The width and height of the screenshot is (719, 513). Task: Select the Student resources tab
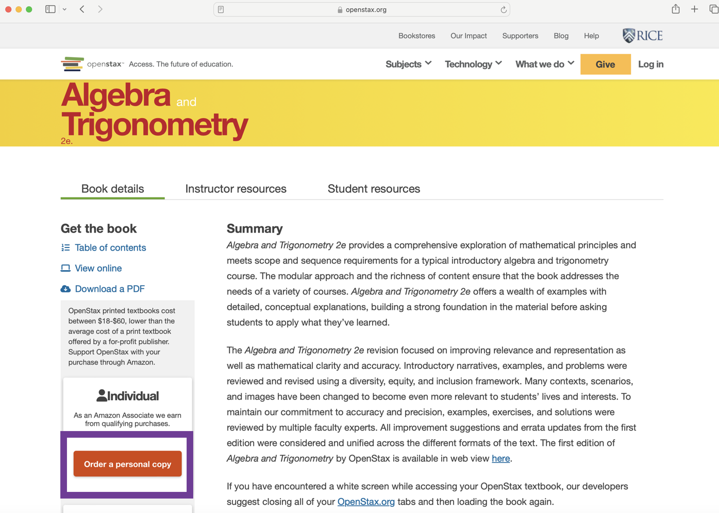(374, 189)
